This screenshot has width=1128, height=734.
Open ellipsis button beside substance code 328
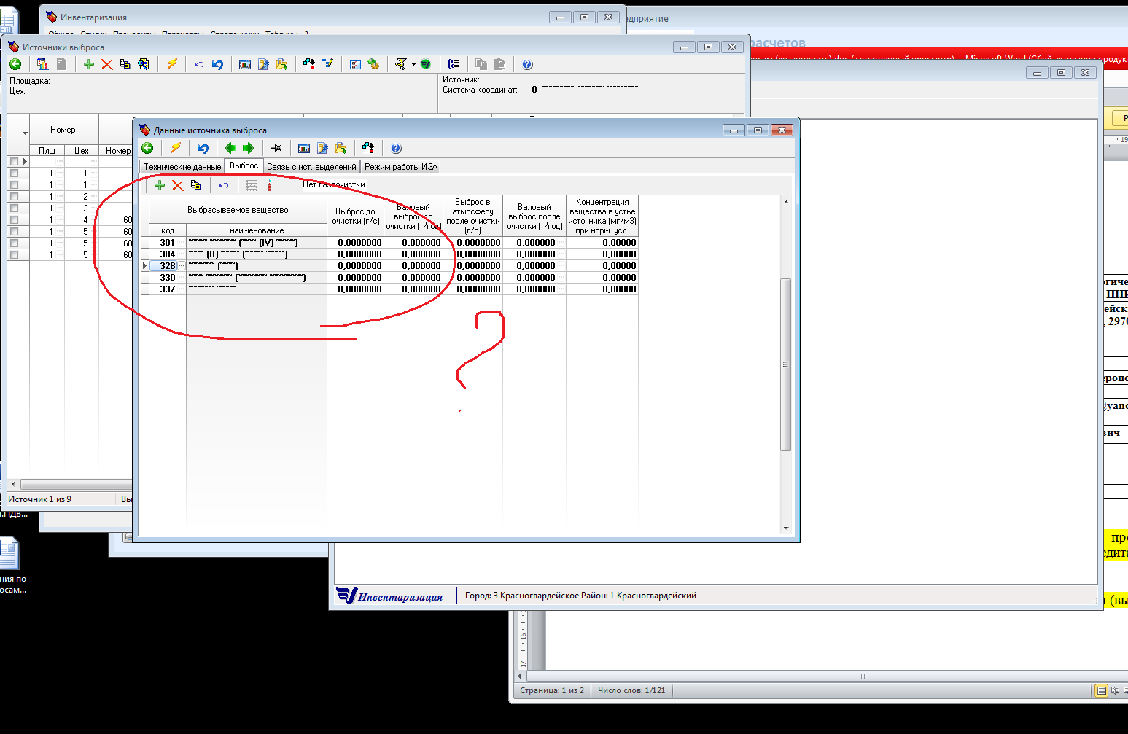pos(182,266)
